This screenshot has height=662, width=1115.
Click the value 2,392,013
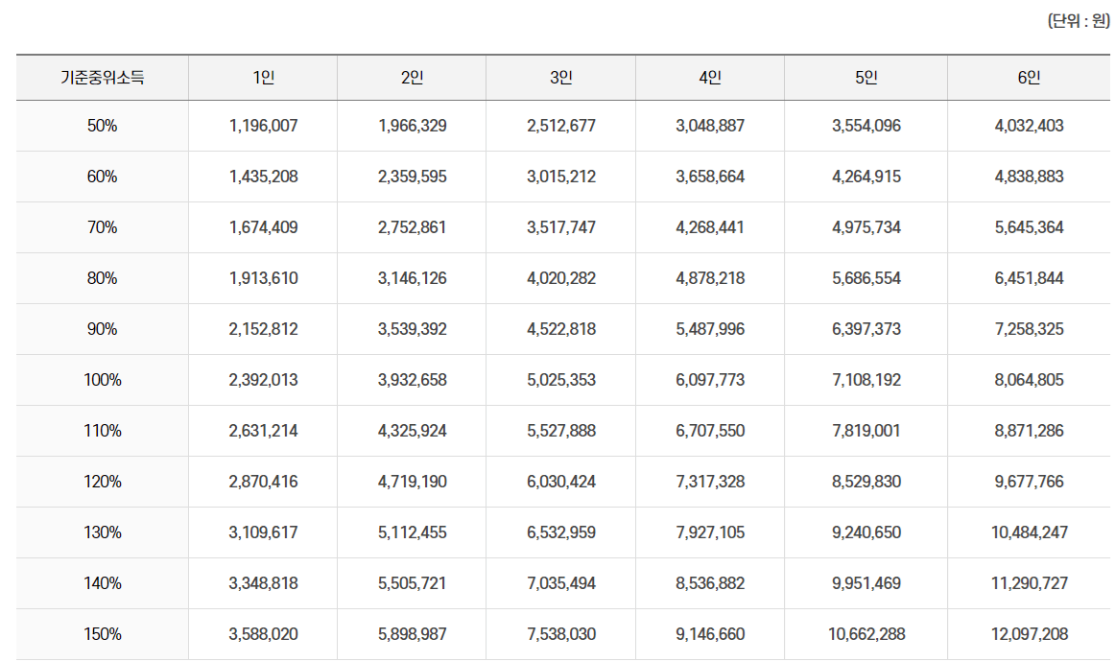tap(263, 380)
